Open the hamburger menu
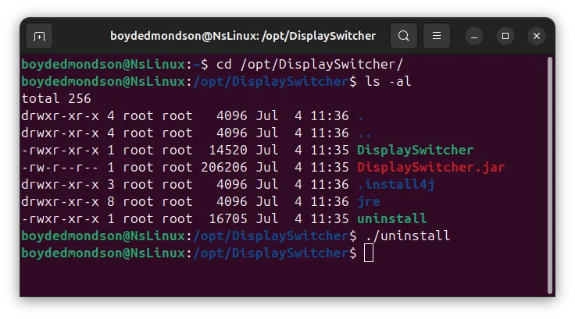This screenshot has width=575, height=319. tap(437, 36)
